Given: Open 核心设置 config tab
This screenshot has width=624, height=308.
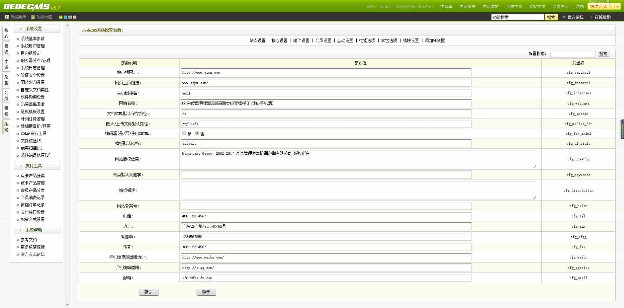Looking at the screenshot, I should pyautogui.click(x=279, y=40).
